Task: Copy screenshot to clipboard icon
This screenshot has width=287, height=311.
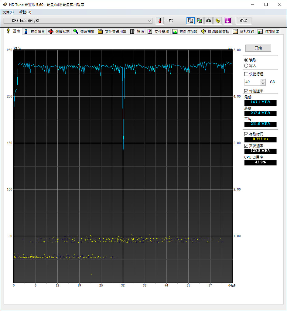Action: click(x=200, y=21)
